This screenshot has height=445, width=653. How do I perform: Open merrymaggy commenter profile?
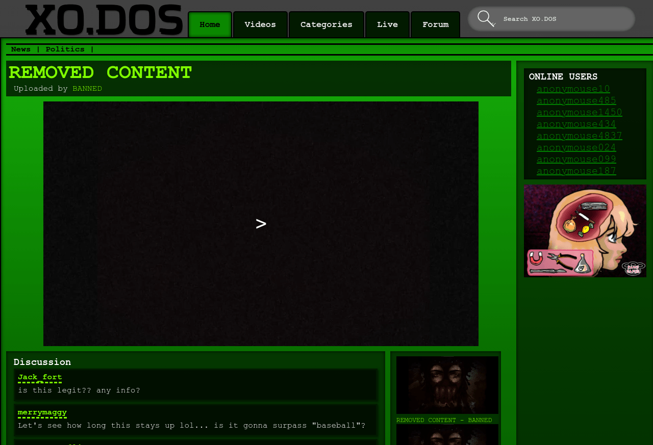42,412
